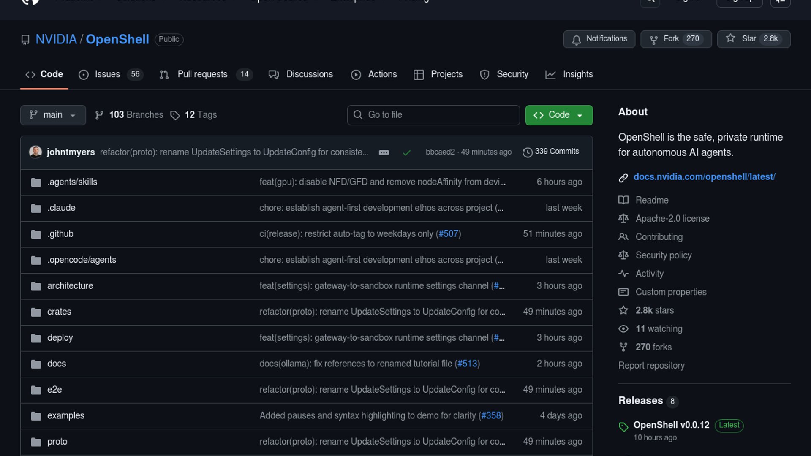Open the Apache-2.0 license link
Viewport: 811px width, 456px height.
(x=672, y=218)
